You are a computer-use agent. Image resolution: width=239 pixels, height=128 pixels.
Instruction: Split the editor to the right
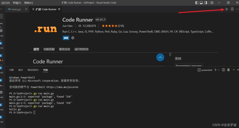pyautogui.click(x=232, y=9)
